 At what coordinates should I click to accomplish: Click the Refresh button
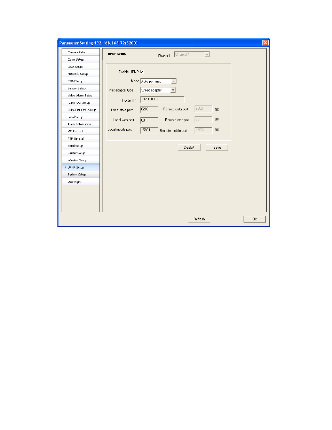pos(199,219)
